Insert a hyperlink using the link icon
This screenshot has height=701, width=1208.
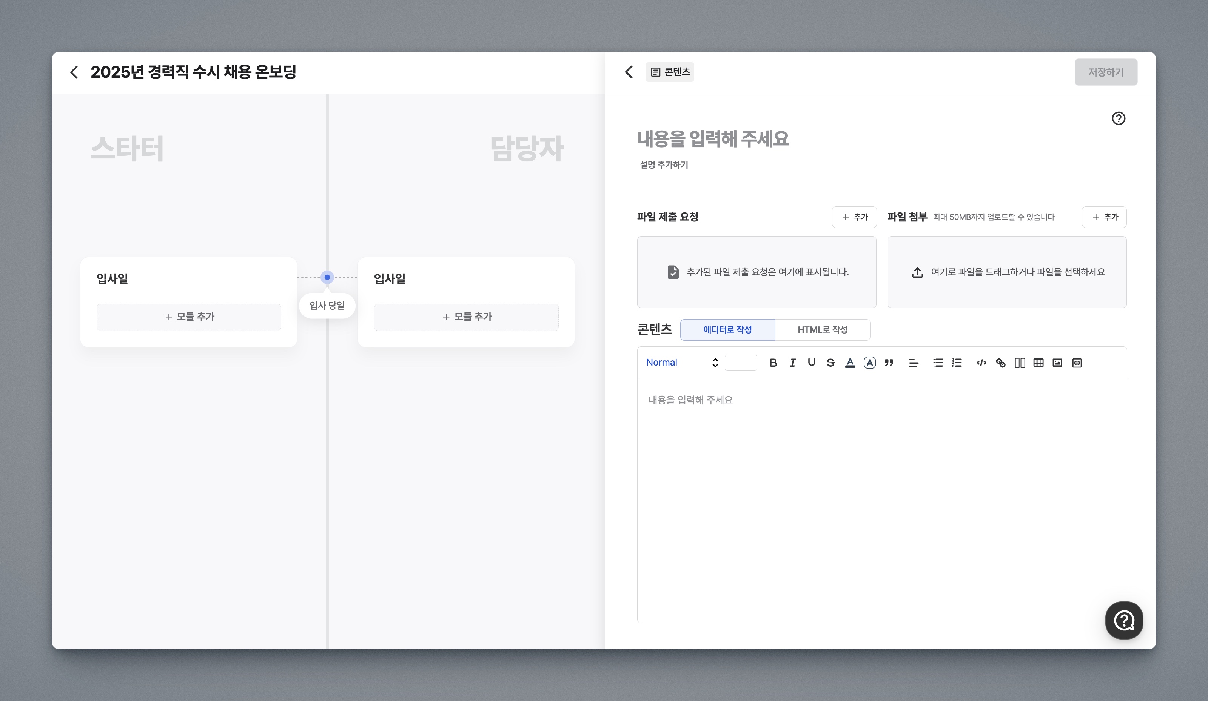coord(1000,363)
